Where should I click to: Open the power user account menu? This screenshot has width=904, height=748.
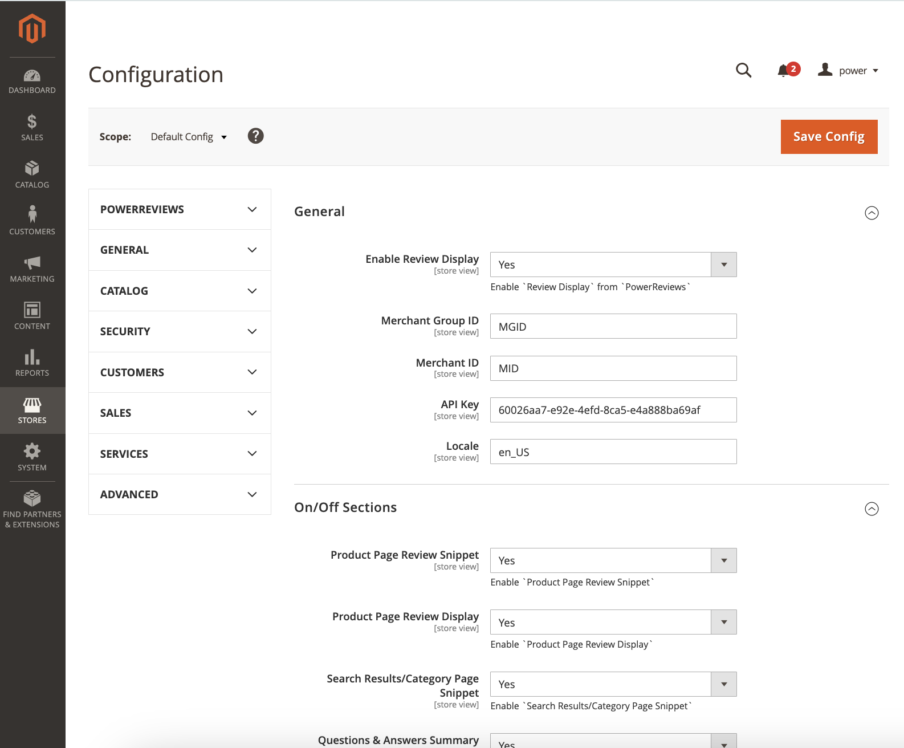pos(849,70)
